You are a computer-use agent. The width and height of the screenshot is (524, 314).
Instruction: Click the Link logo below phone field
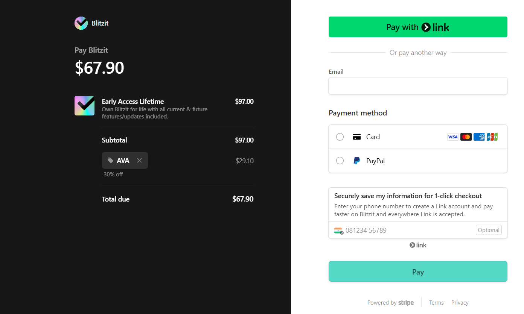(x=418, y=245)
